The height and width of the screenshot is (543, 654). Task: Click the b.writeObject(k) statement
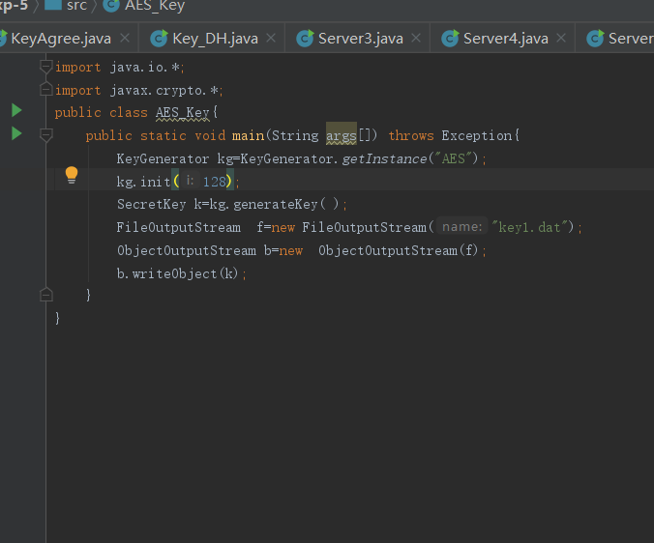[x=182, y=273]
